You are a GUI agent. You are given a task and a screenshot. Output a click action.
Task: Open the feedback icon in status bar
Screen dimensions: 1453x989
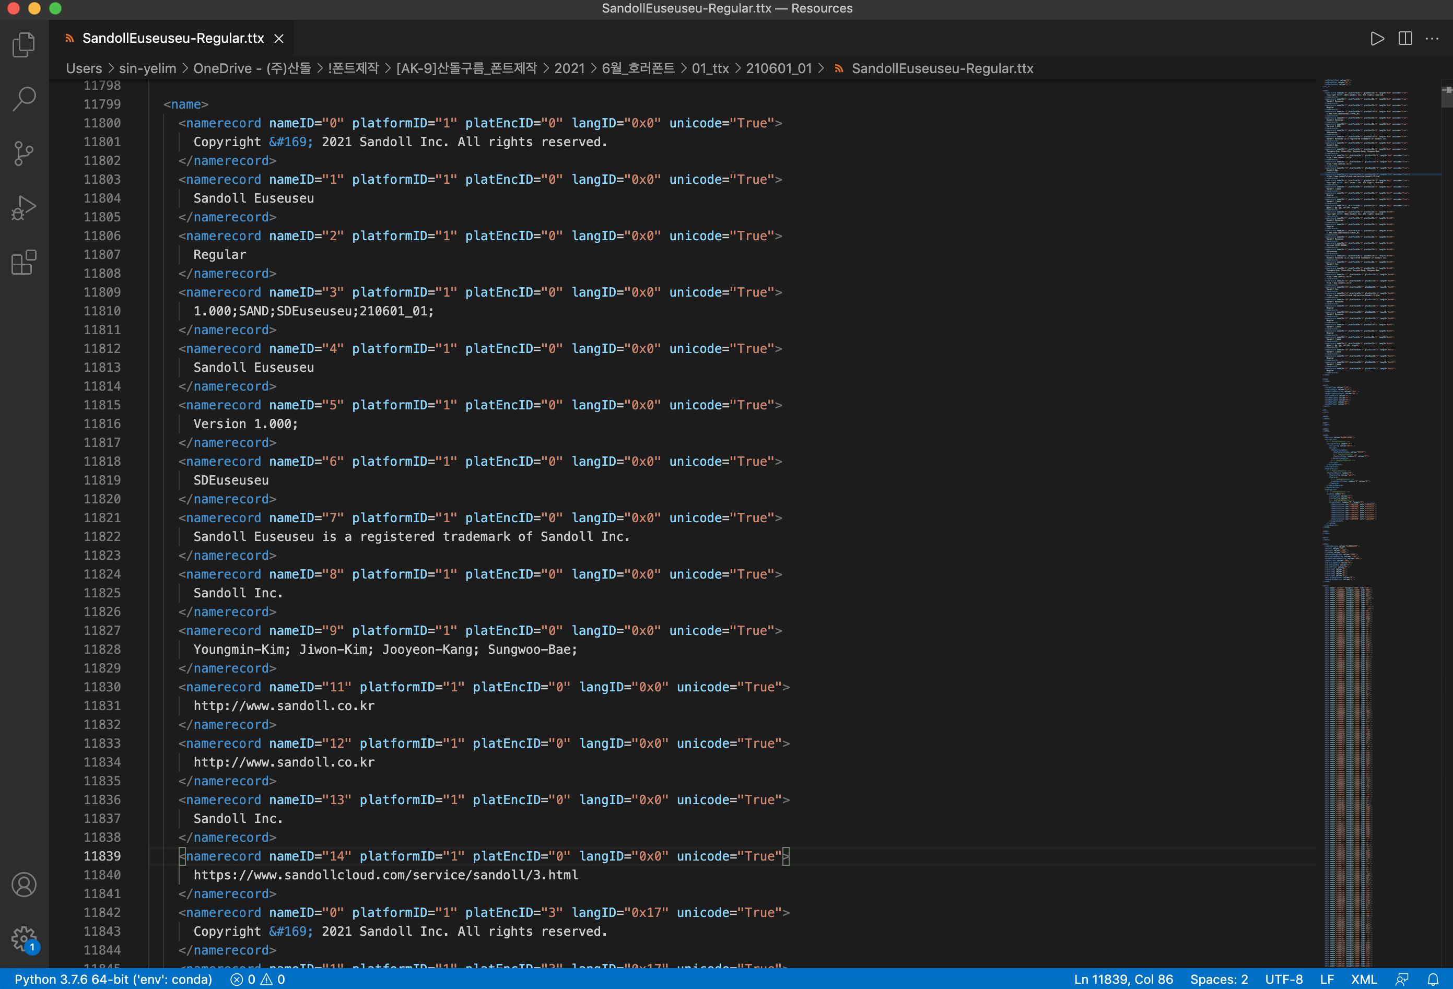click(x=1402, y=979)
